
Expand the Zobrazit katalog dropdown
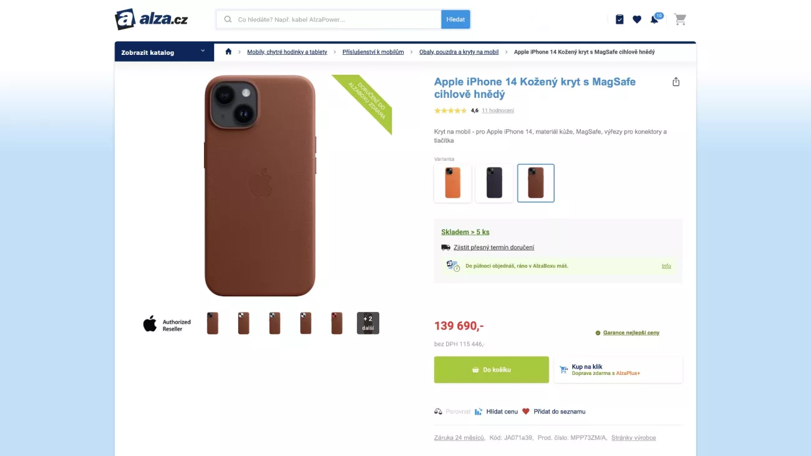point(164,52)
